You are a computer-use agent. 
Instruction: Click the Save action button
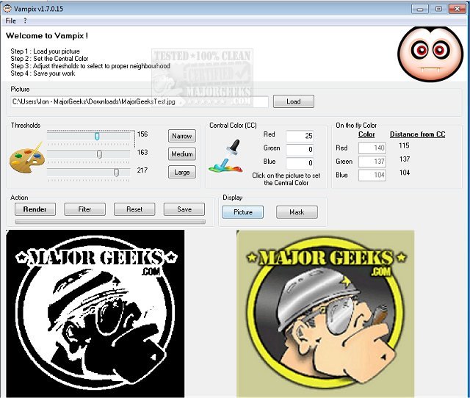point(184,209)
